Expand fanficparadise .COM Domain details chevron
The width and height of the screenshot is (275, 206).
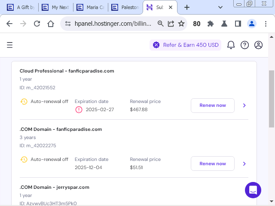pos(244,164)
